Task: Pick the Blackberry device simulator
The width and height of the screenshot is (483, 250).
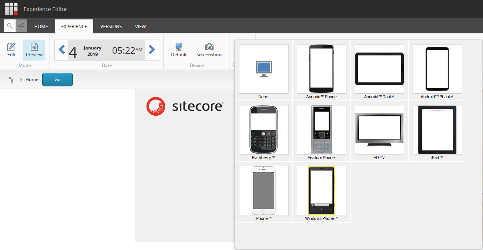Action: [x=264, y=131]
